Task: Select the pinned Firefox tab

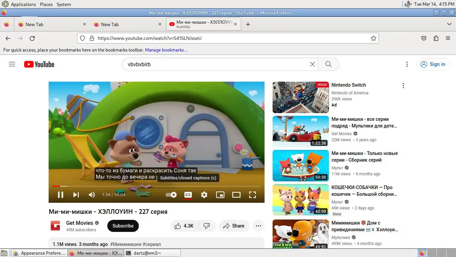Action: click(x=7, y=24)
